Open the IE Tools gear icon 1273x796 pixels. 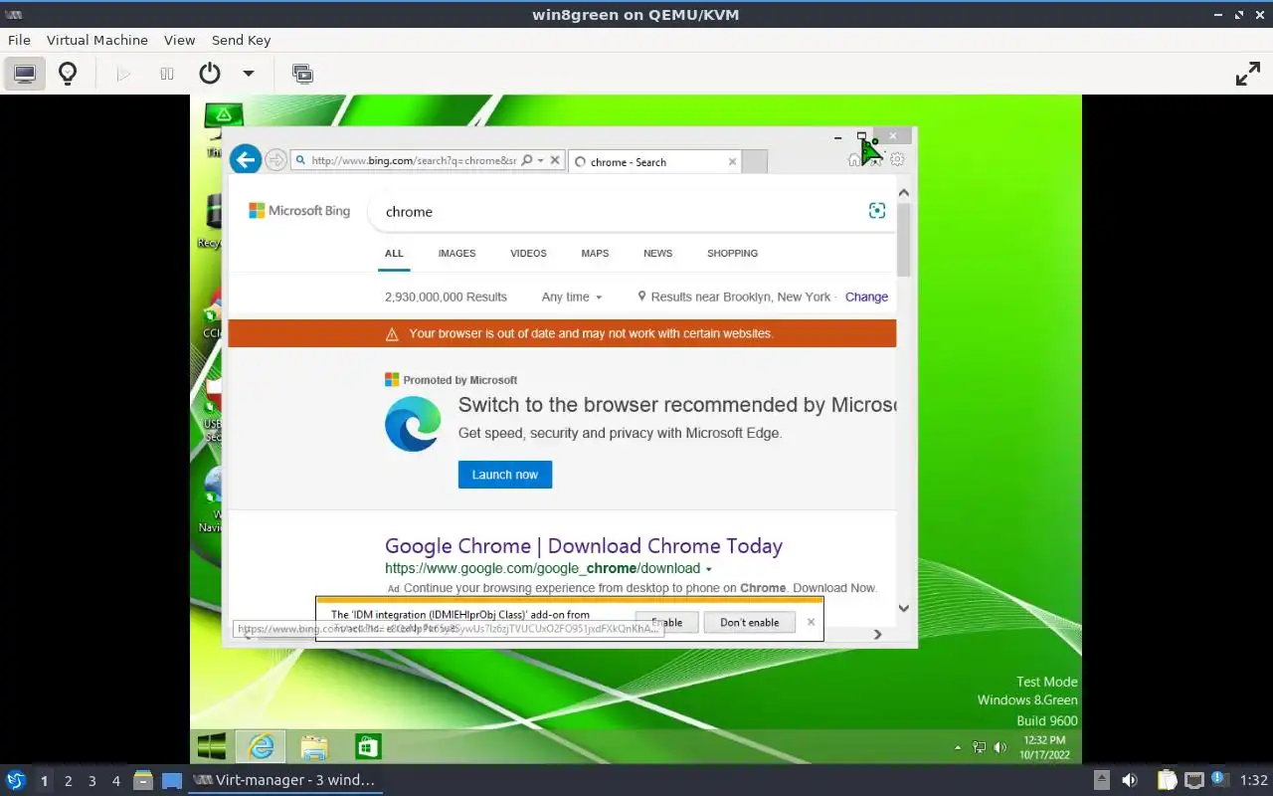point(897,159)
